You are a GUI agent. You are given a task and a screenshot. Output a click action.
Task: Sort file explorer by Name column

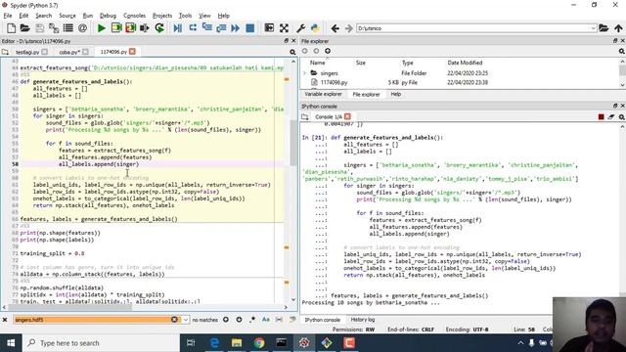point(317,63)
